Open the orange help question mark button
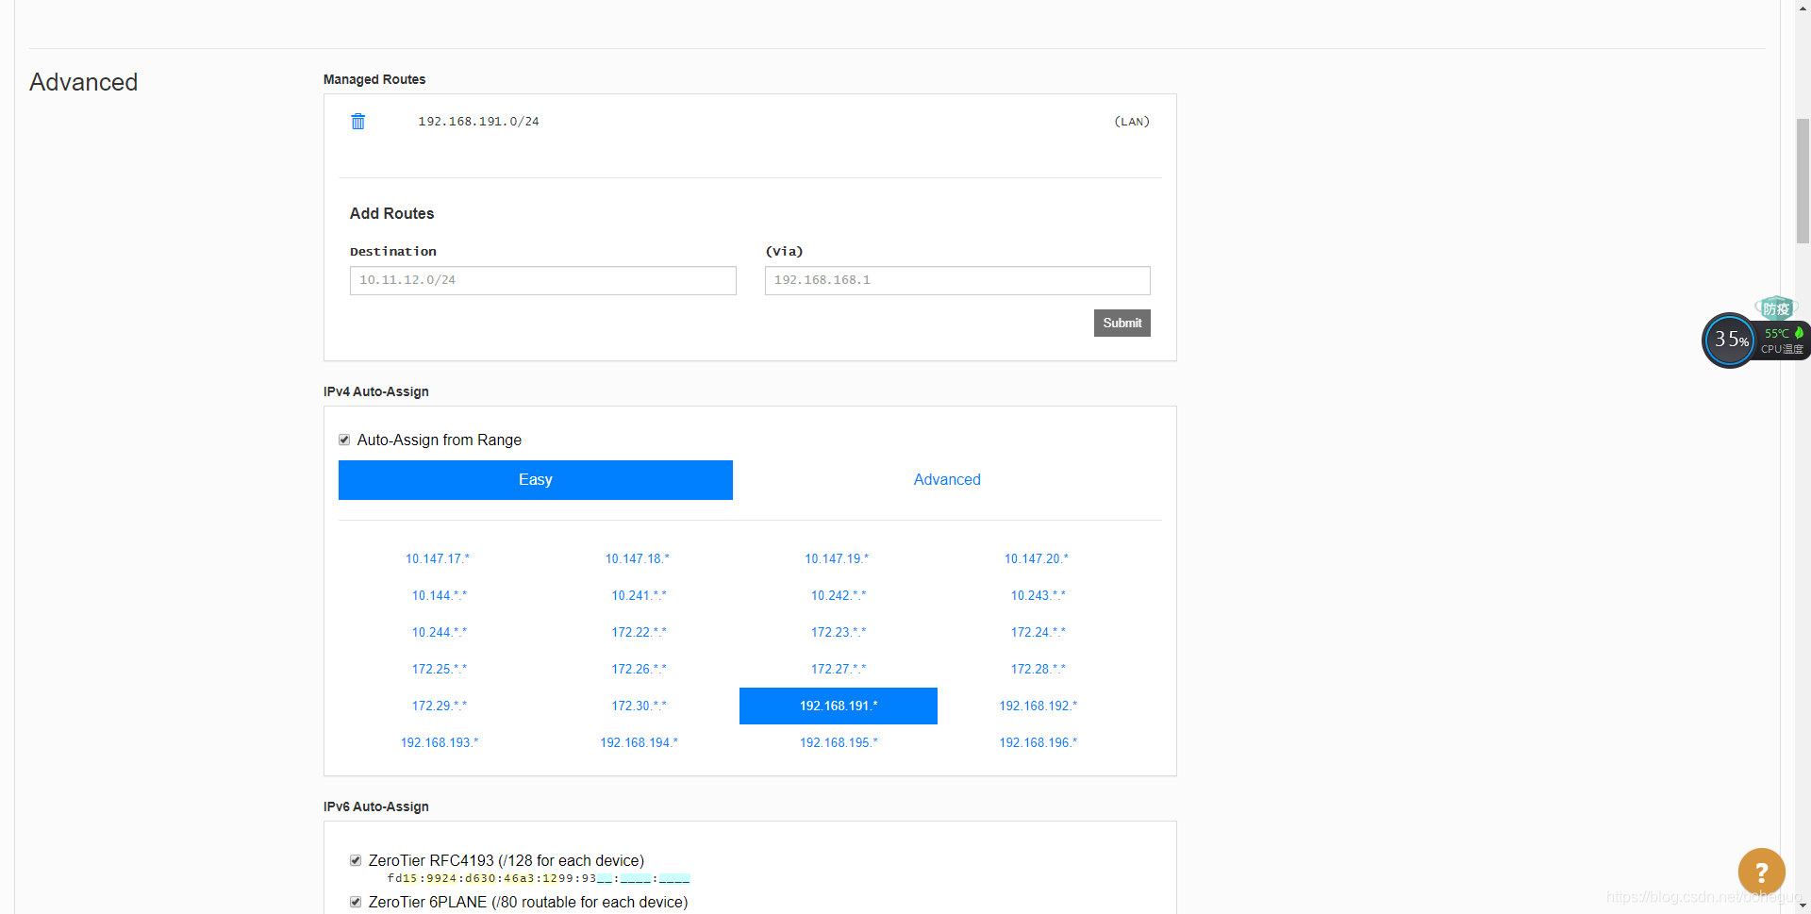The image size is (1811, 914). (x=1761, y=872)
